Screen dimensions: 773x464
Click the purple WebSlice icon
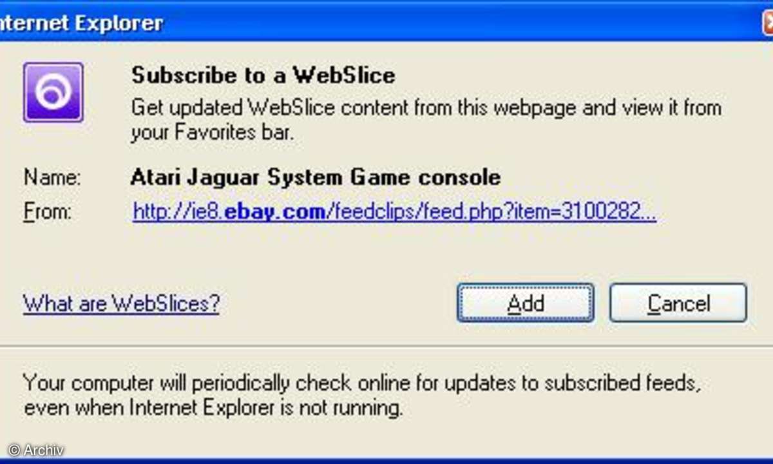53,92
